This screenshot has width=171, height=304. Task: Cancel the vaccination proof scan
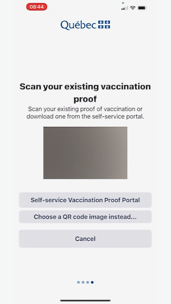[85, 238]
